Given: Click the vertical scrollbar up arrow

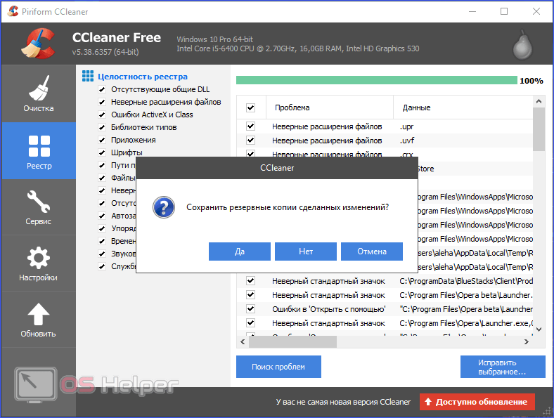Looking at the screenshot, I should [539, 101].
